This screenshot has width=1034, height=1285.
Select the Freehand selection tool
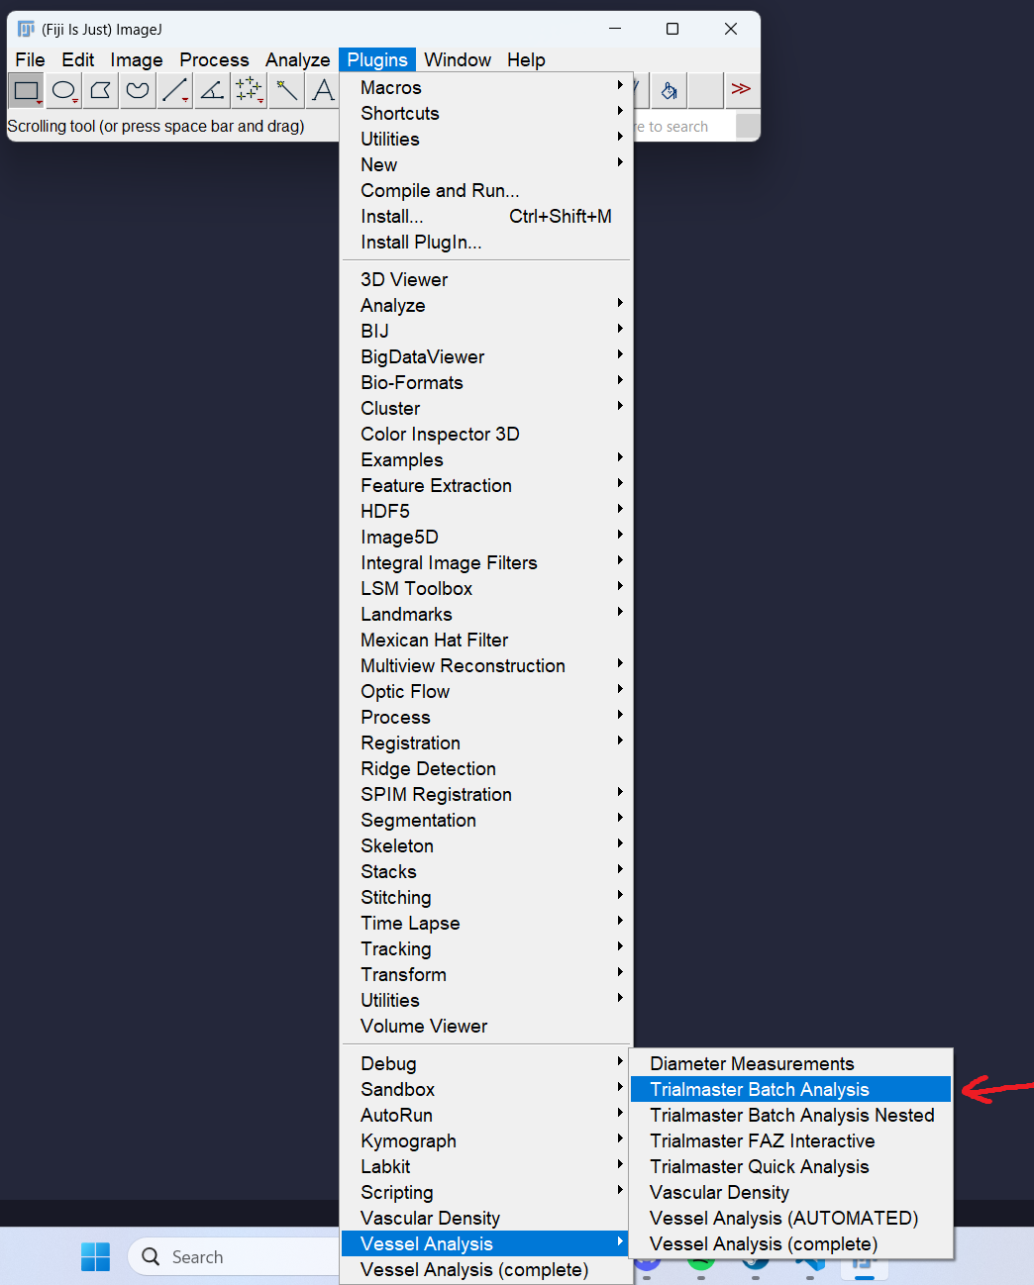pos(138,91)
